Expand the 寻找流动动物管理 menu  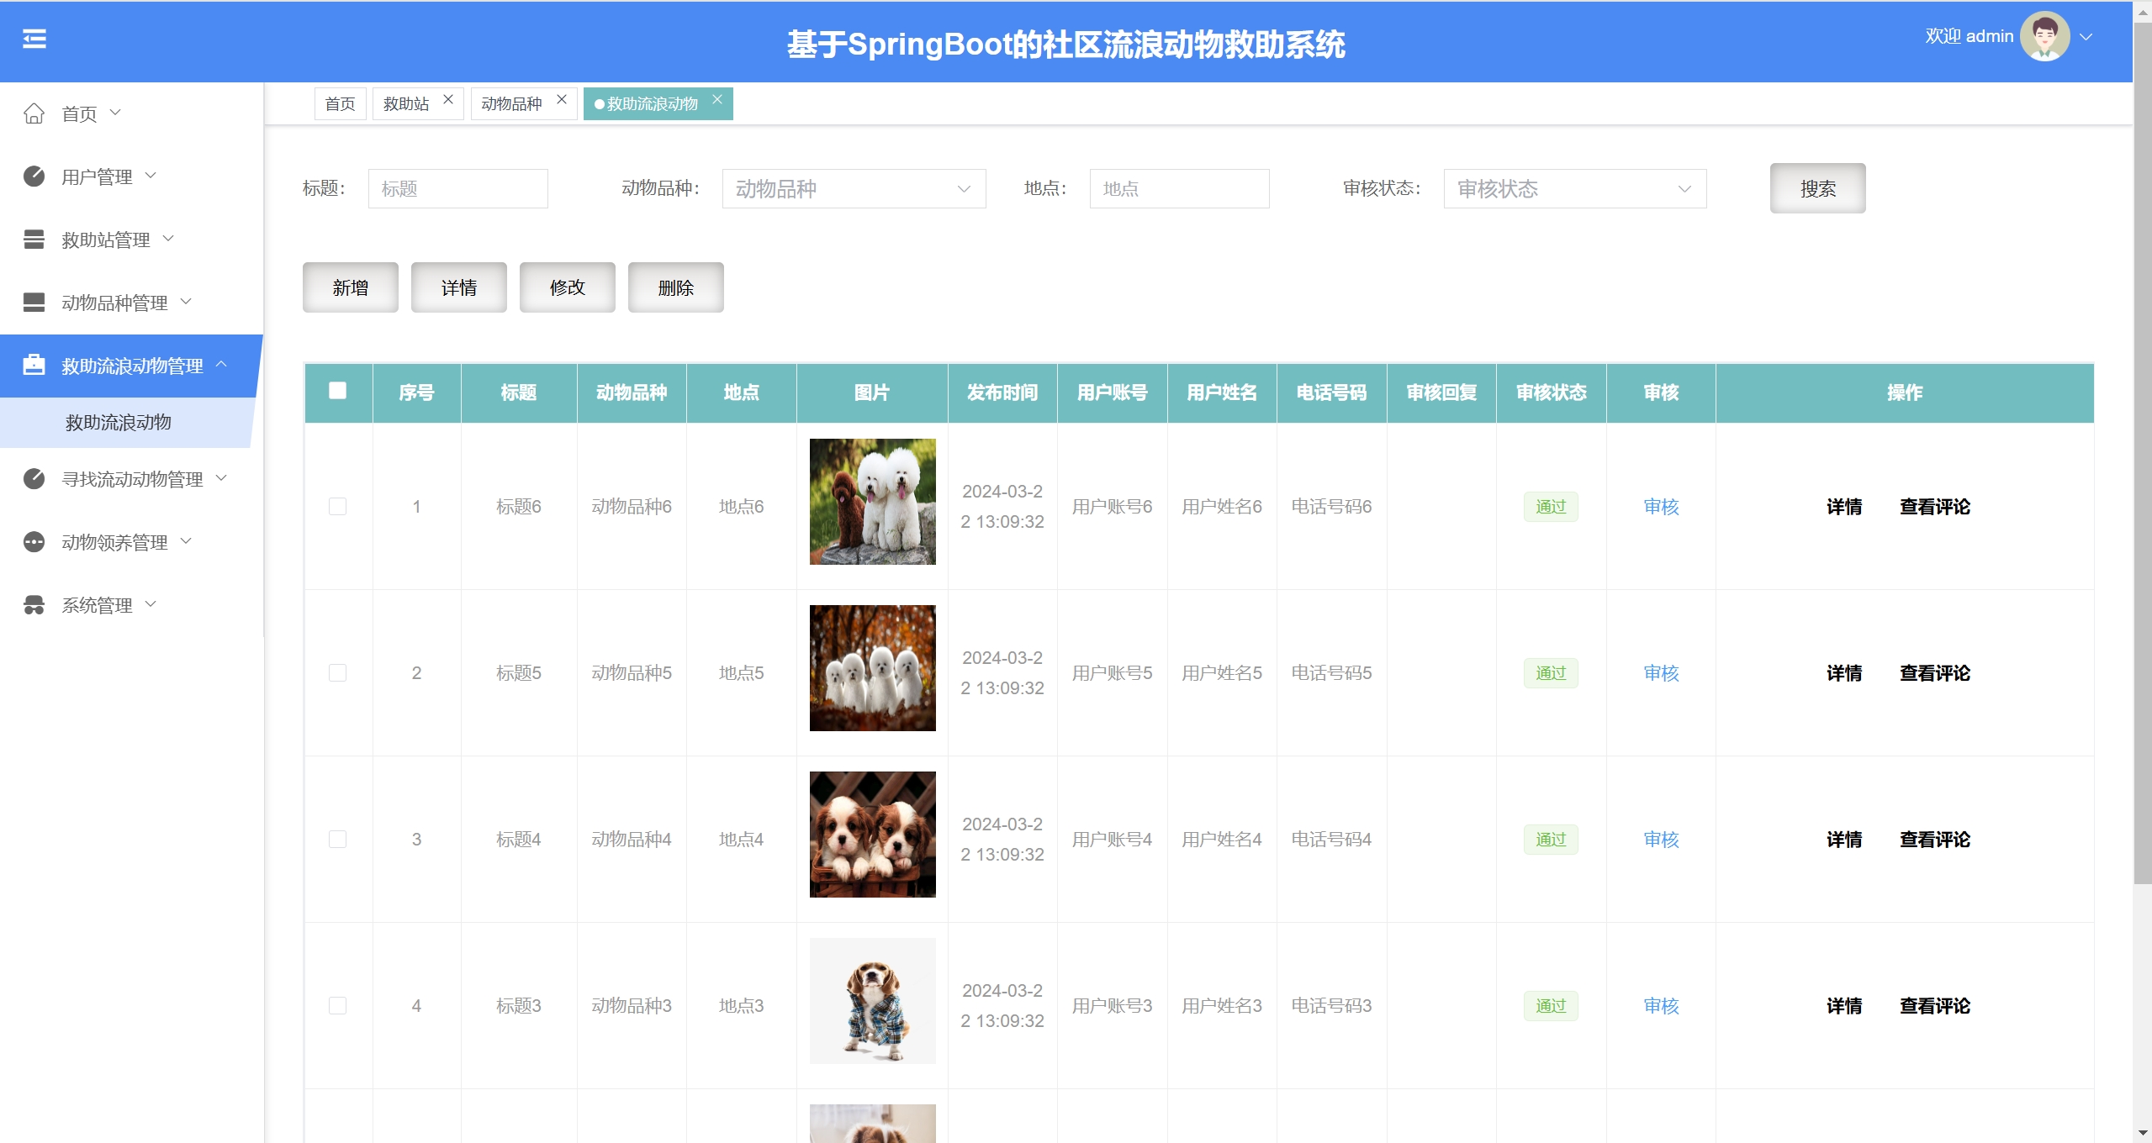222,478
